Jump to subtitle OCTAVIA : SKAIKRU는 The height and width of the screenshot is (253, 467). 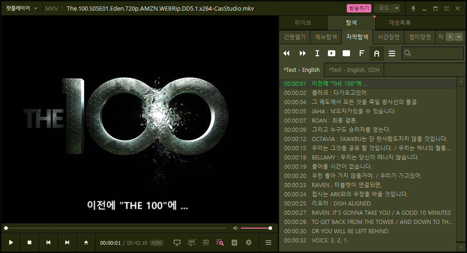(x=368, y=139)
